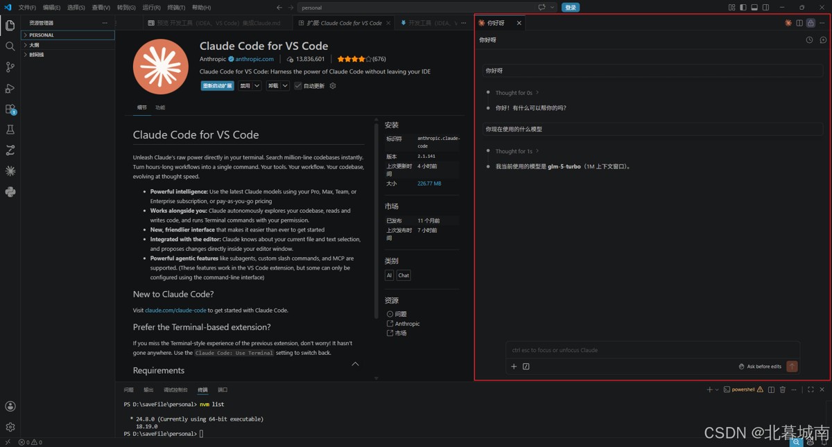
Task: Select the AI category tag
Action: [389, 275]
